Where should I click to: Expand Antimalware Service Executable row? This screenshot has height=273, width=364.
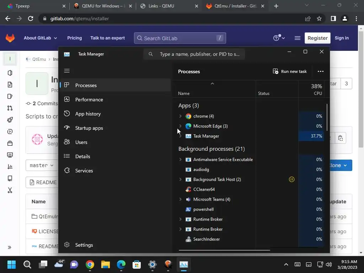click(180, 160)
